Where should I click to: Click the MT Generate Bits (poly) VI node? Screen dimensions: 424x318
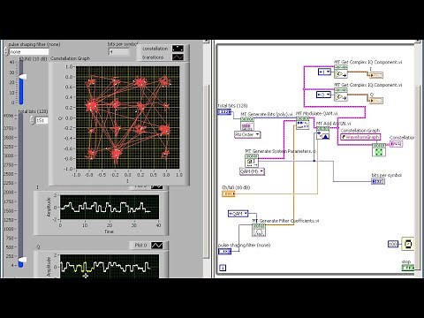click(247, 124)
